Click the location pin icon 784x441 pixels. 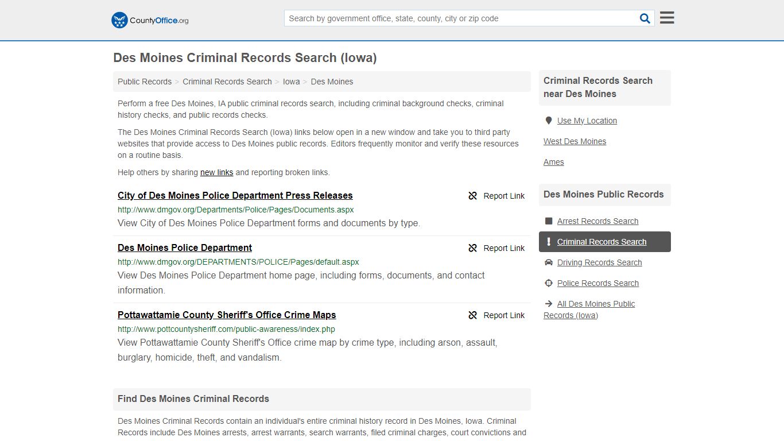(x=548, y=121)
